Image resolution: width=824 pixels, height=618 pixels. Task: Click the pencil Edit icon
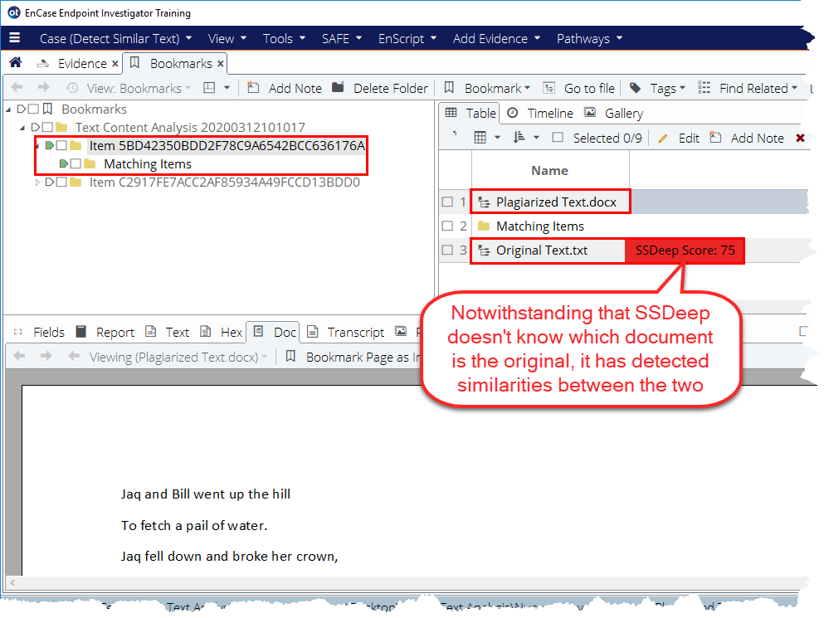pyautogui.click(x=663, y=139)
